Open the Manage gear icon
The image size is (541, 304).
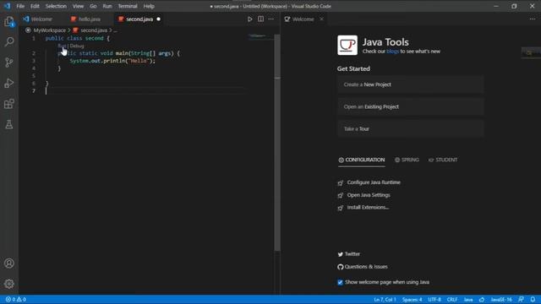point(9,284)
